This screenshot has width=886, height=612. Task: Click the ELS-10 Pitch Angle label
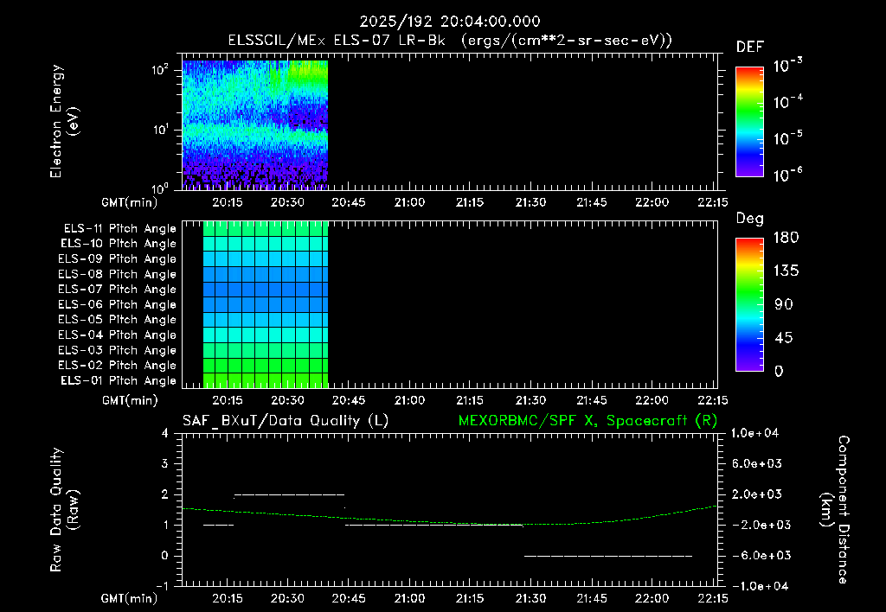pos(118,244)
